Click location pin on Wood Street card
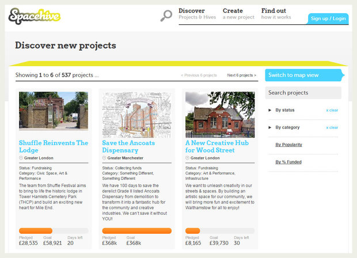Image resolution: width=357 pixels, height=258 pixels. 187,157
